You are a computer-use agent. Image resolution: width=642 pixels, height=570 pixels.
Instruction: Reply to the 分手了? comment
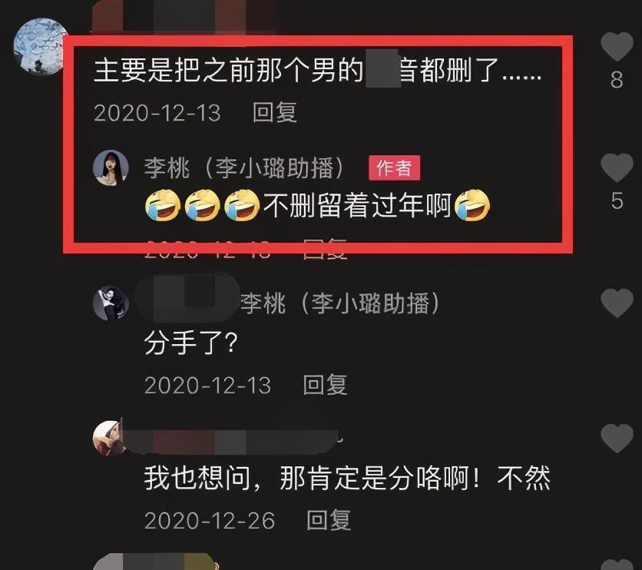click(x=325, y=385)
